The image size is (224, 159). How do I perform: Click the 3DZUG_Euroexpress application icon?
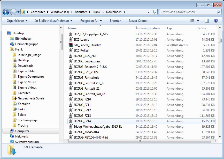[x=71, y=61]
